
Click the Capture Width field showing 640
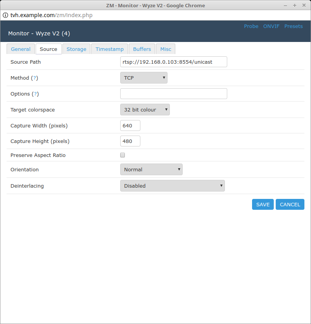click(130, 125)
